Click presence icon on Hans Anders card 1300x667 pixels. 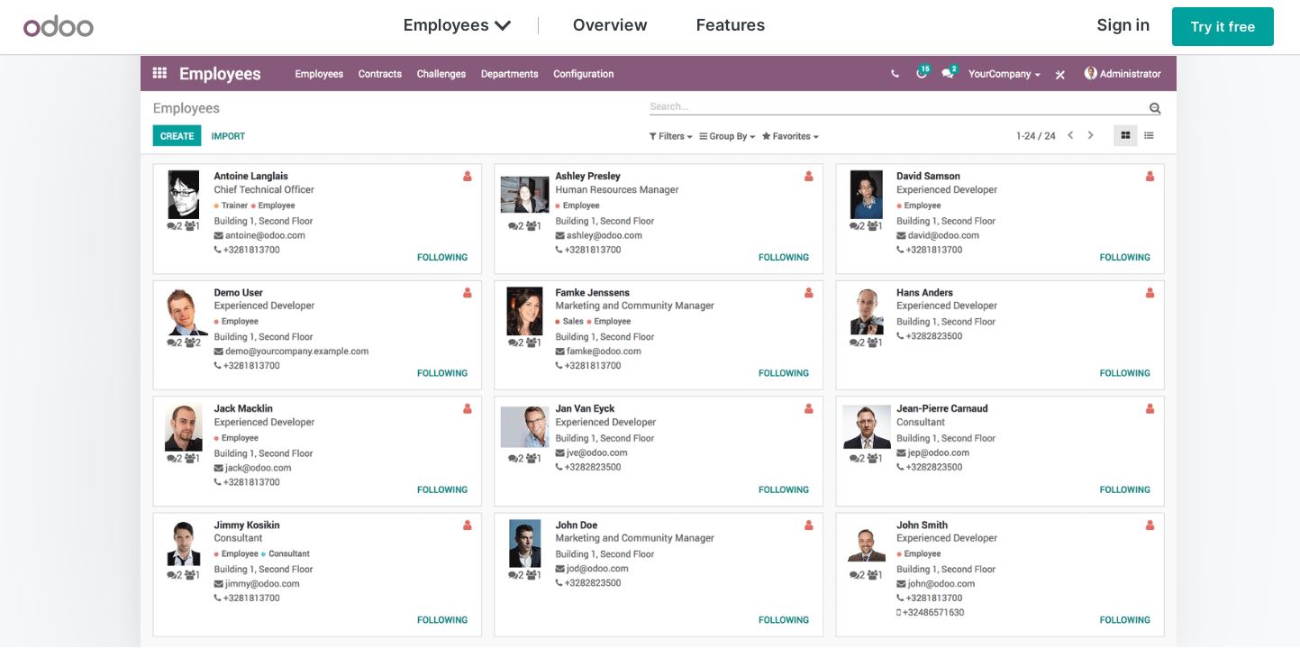[1150, 293]
